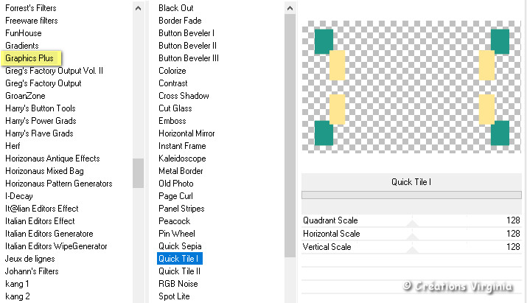Adjust the Quadrant Scale slider
The width and height of the screenshot is (527, 303).
(412, 220)
